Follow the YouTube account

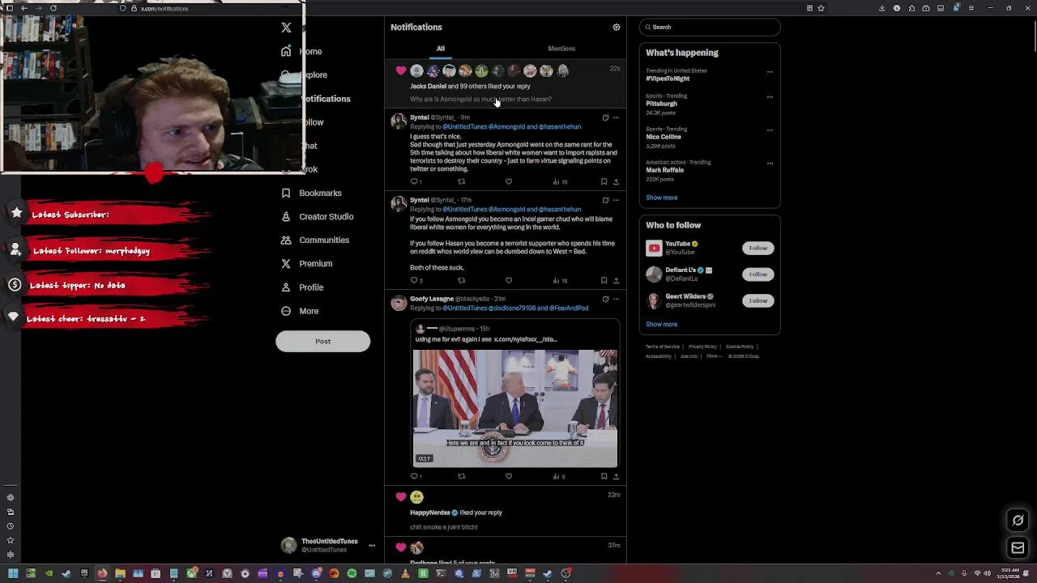coord(757,248)
